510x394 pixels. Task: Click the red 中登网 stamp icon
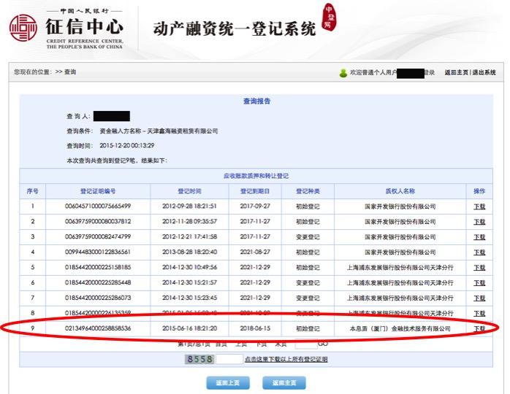(x=329, y=17)
